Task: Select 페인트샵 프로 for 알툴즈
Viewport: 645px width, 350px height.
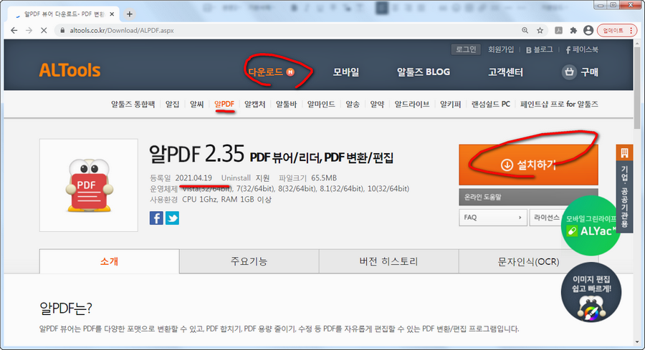Action: 559,104
